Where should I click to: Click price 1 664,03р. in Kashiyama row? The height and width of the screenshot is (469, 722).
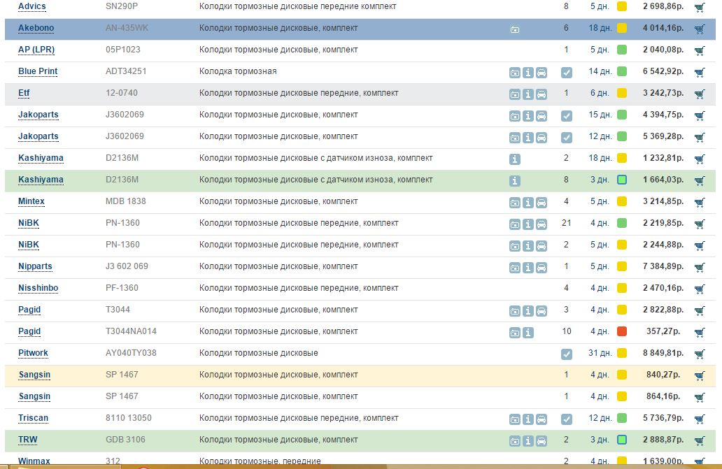point(663,180)
